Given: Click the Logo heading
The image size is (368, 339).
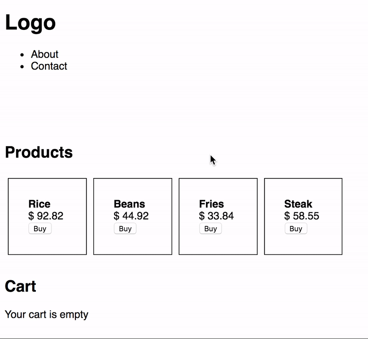Looking at the screenshot, I should tap(30, 23).
